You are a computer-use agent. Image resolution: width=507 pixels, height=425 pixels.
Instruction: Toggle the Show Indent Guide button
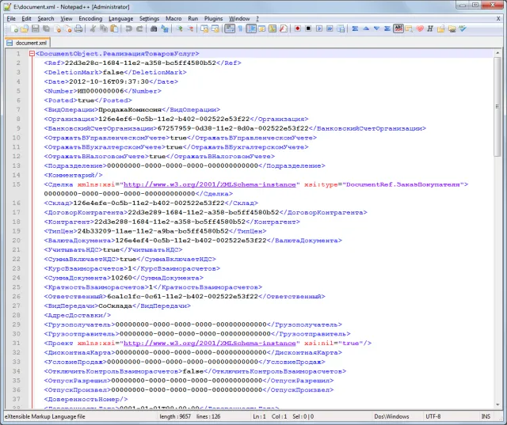(251, 28)
